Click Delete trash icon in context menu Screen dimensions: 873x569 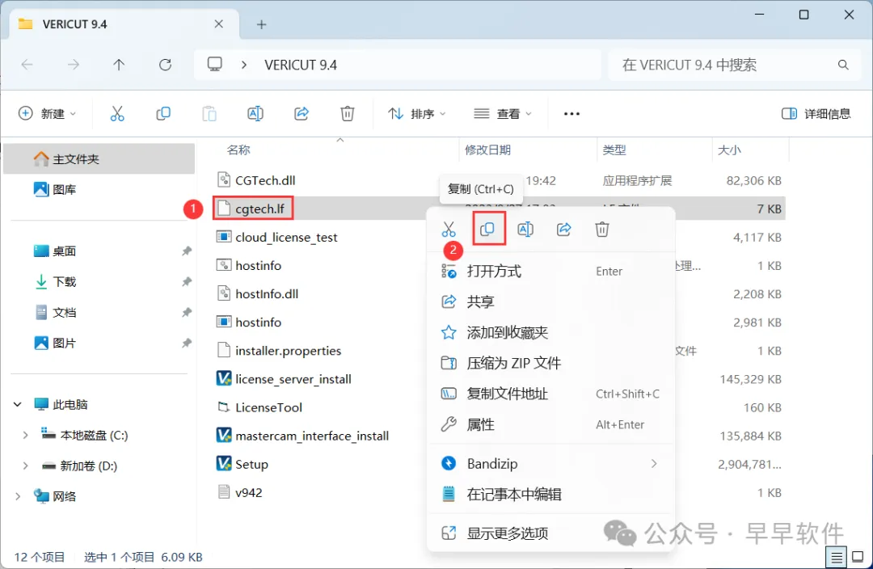tap(602, 229)
